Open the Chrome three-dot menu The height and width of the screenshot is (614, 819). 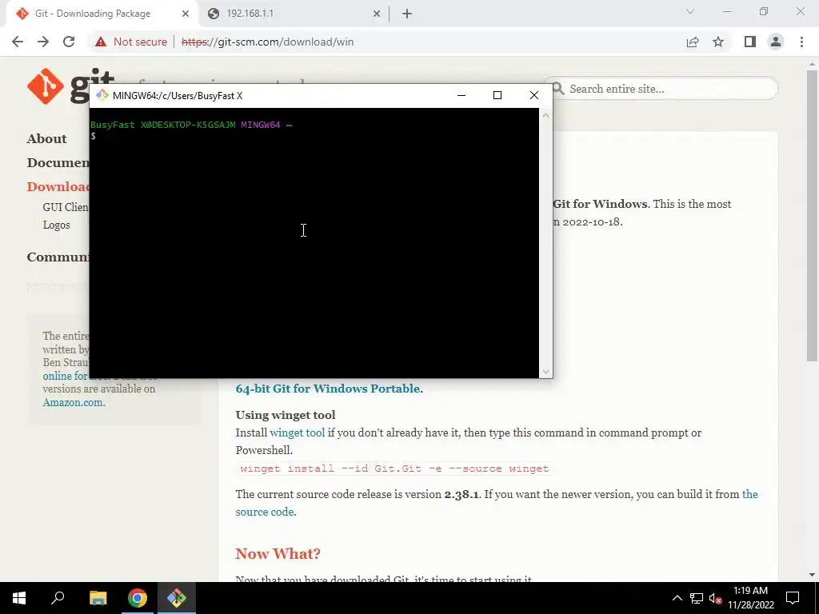pos(801,42)
